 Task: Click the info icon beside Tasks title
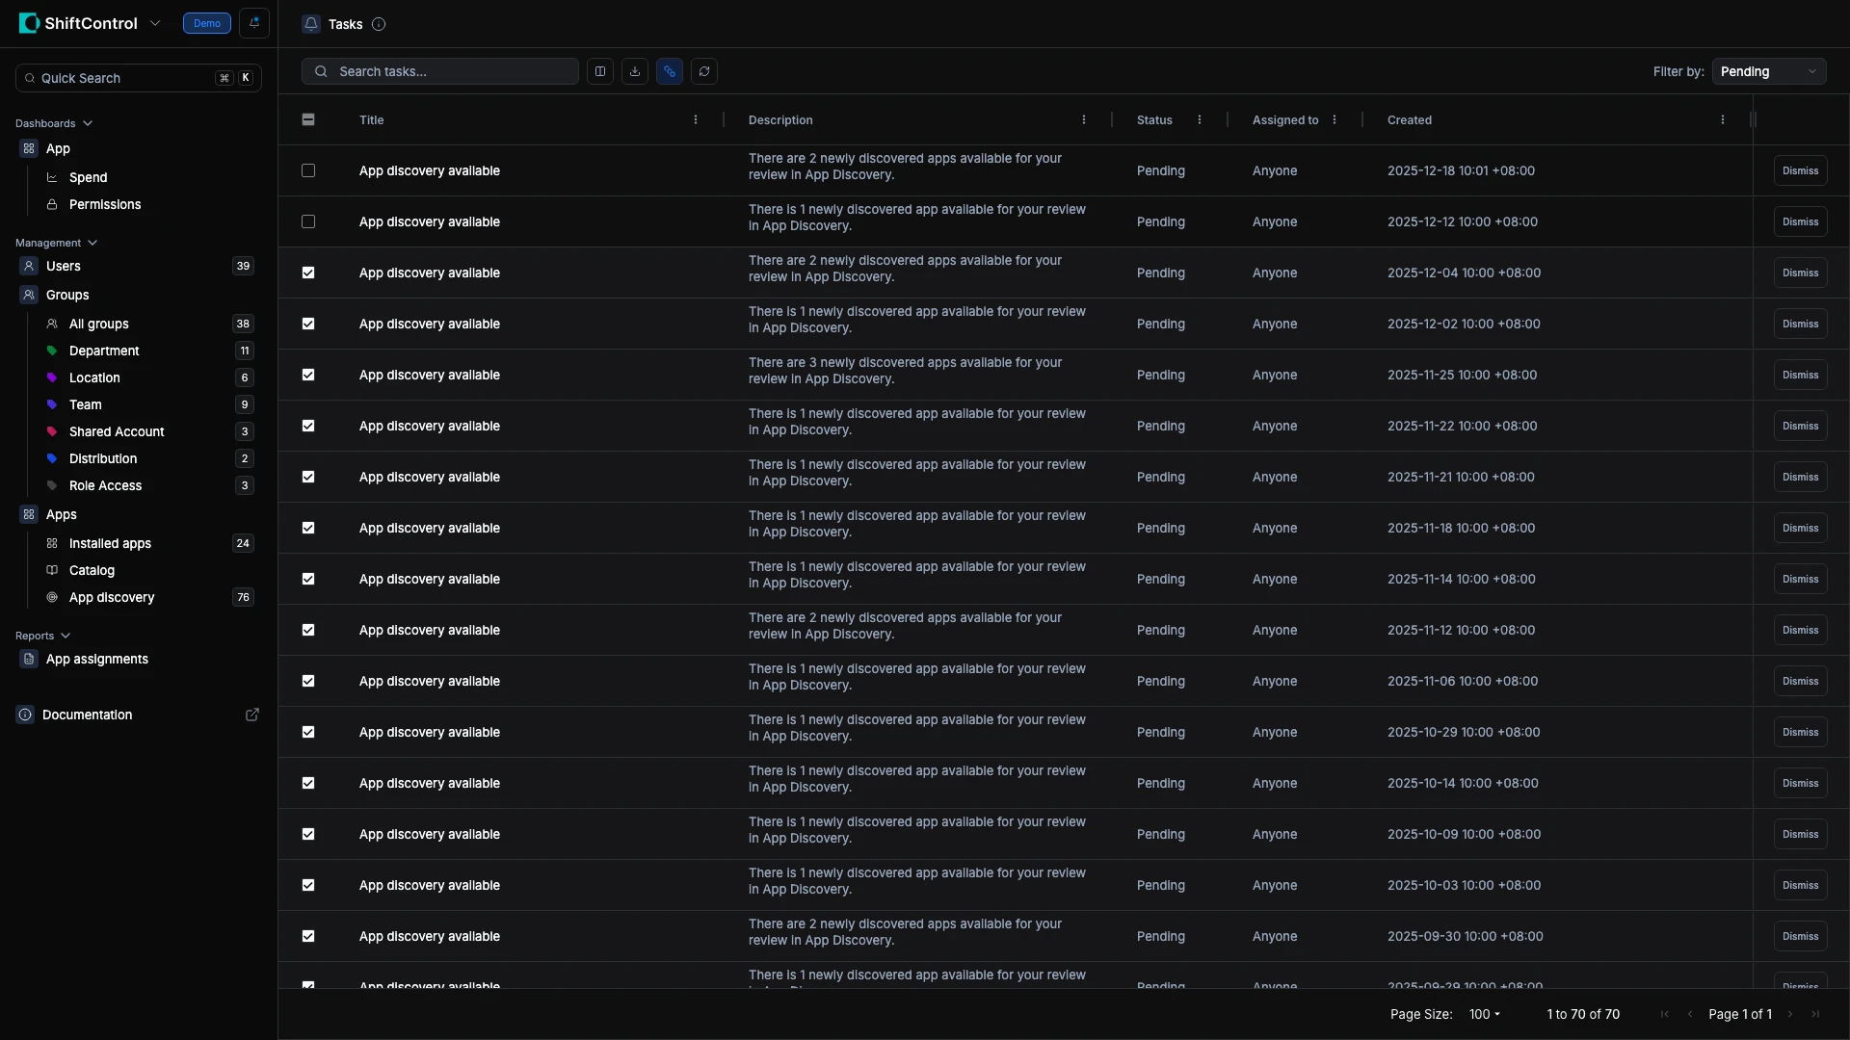click(379, 24)
